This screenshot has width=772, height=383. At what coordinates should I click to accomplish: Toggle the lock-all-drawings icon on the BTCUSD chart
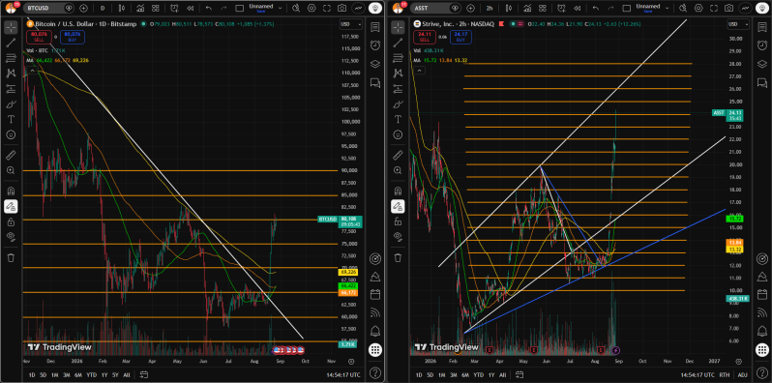(11, 222)
